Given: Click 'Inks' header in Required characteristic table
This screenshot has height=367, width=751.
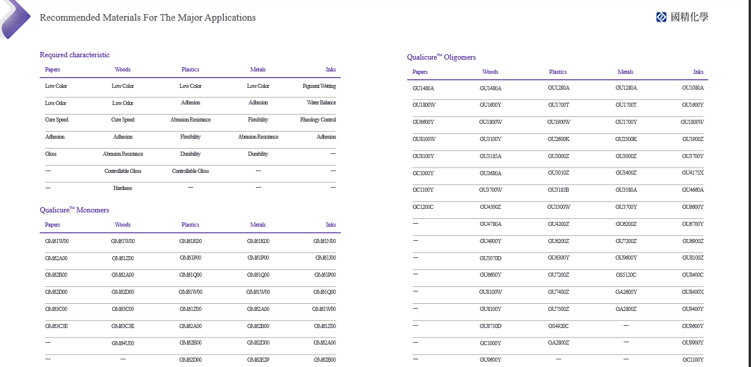Looking at the screenshot, I should (331, 70).
